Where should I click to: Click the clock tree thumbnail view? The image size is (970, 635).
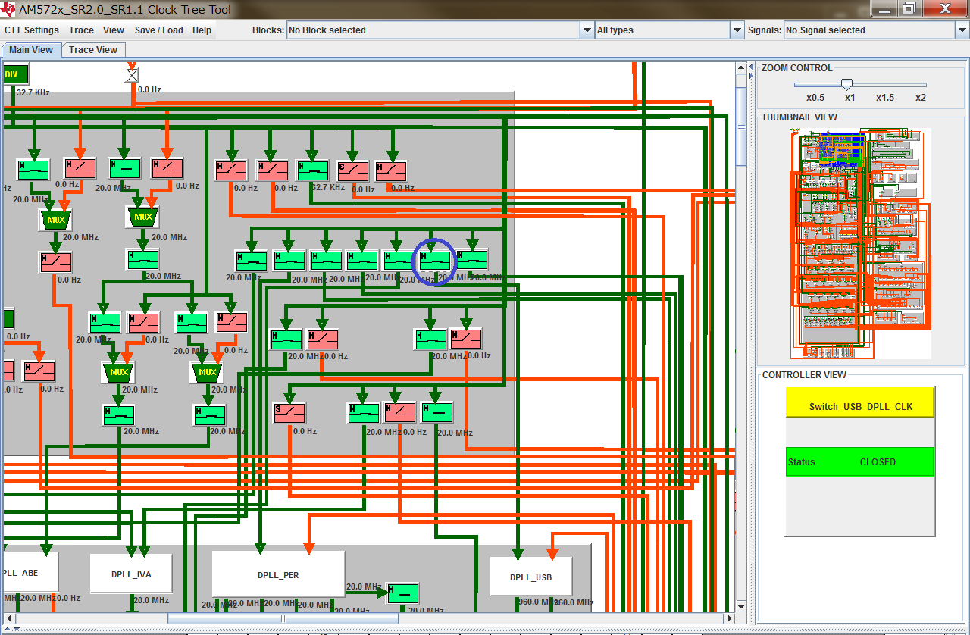[x=860, y=242]
